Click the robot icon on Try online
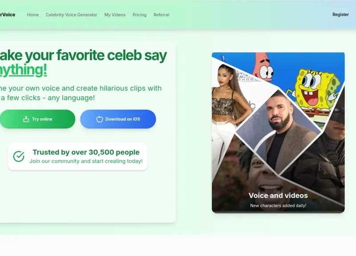The height and width of the screenshot is (256, 356). (26, 119)
